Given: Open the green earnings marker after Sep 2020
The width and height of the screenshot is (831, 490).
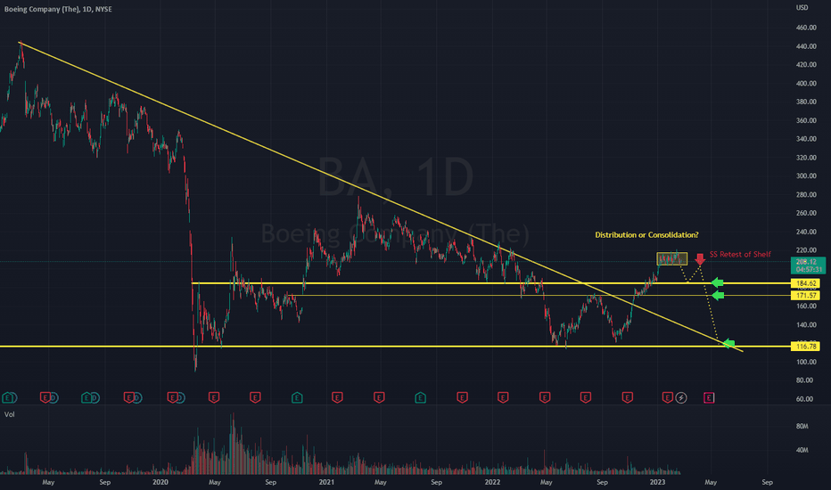Looking at the screenshot, I should click(x=297, y=397).
